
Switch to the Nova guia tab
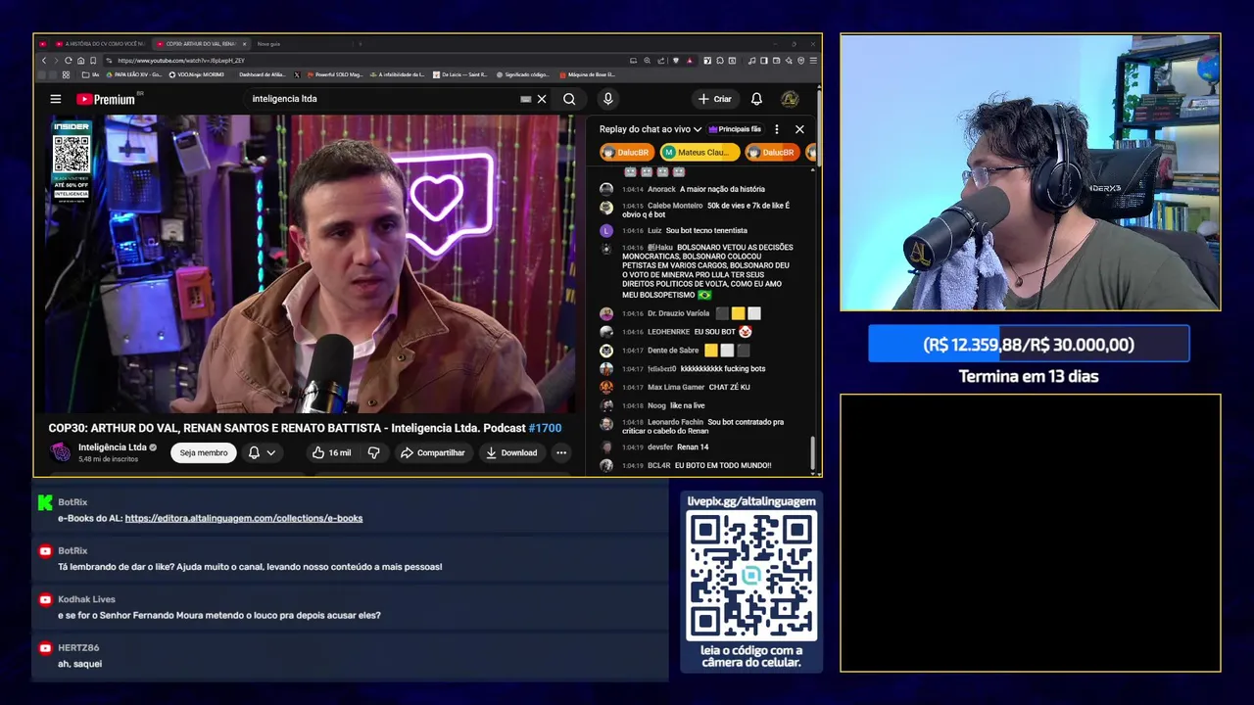(x=268, y=44)
